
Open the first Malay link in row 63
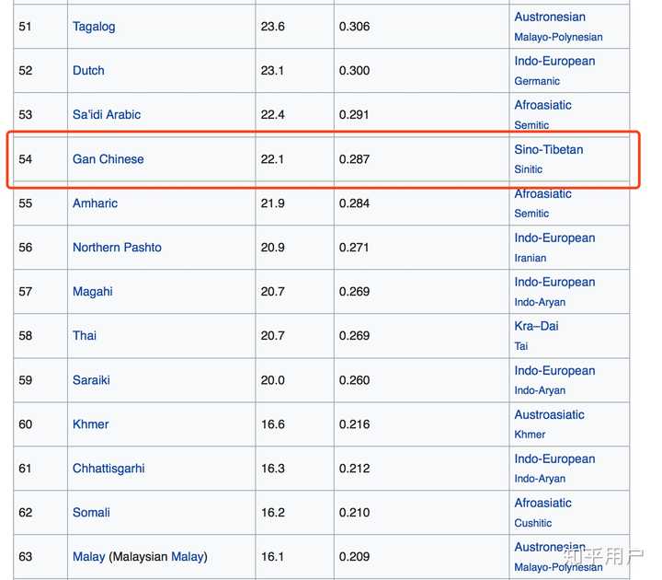pyautogui.click(x=88, y=557)
